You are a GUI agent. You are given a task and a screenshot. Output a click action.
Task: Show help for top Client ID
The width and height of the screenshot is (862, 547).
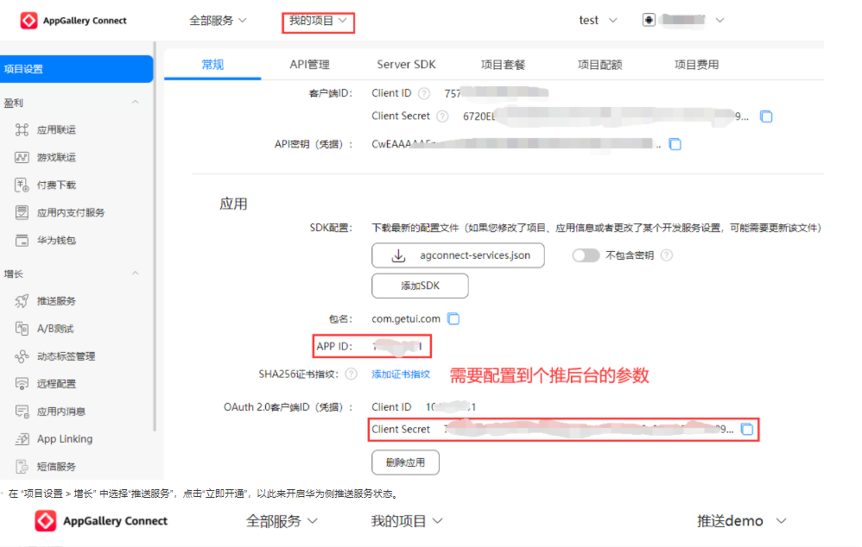pyautogui.click(x=424, y=93)
